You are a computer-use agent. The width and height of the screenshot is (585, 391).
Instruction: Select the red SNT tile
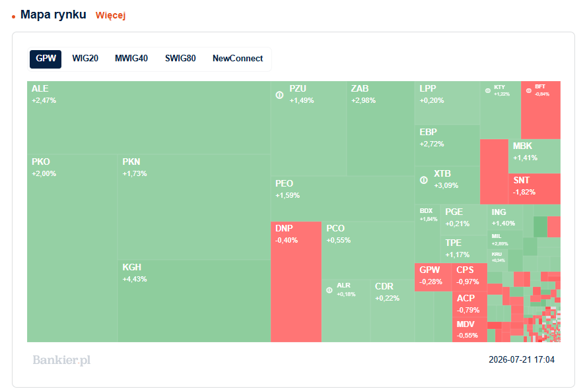coord(534,189)
